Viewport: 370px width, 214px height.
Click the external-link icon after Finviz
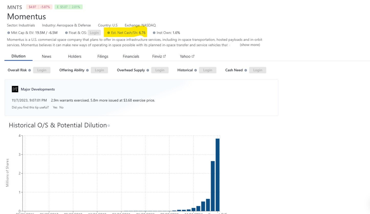[164, 56]
